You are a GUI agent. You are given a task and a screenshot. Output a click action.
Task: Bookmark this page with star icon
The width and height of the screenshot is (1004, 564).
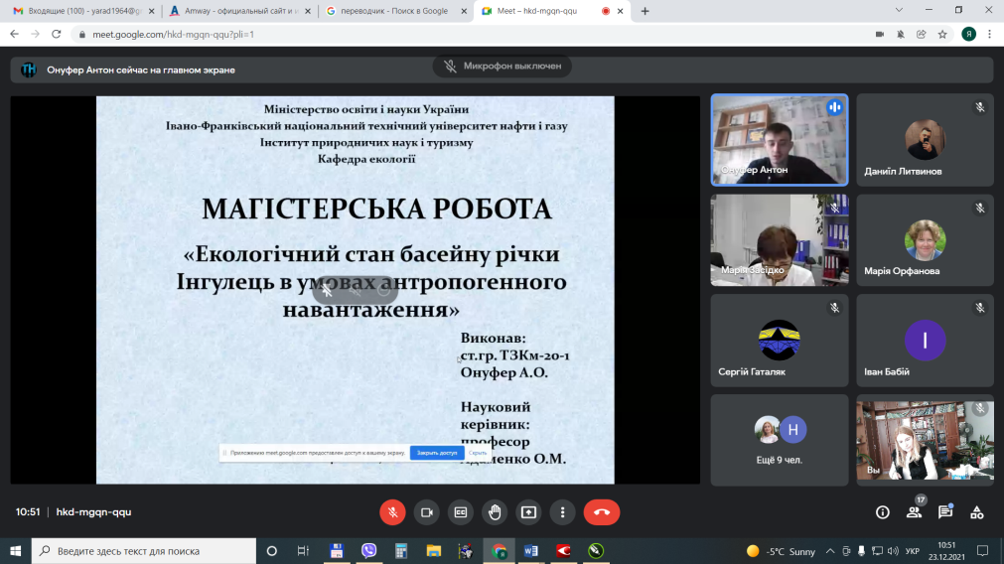click(942, 34)
